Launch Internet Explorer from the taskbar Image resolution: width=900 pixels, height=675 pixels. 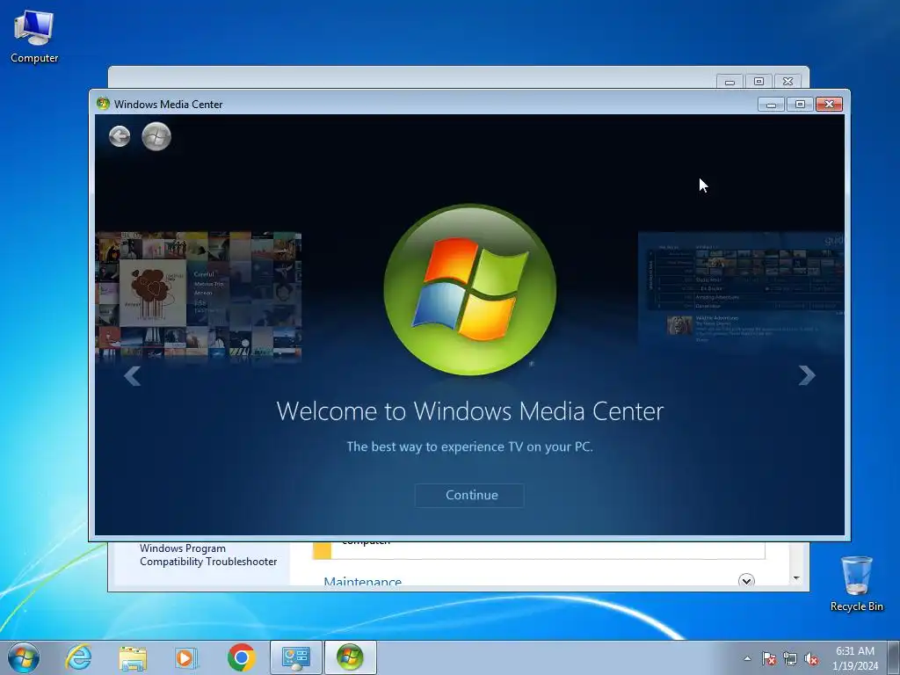(x=78, y=657)
